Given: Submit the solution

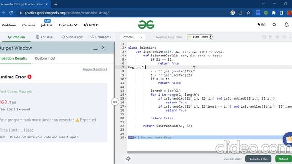Looking at the screenshot, I should [283, 159].
